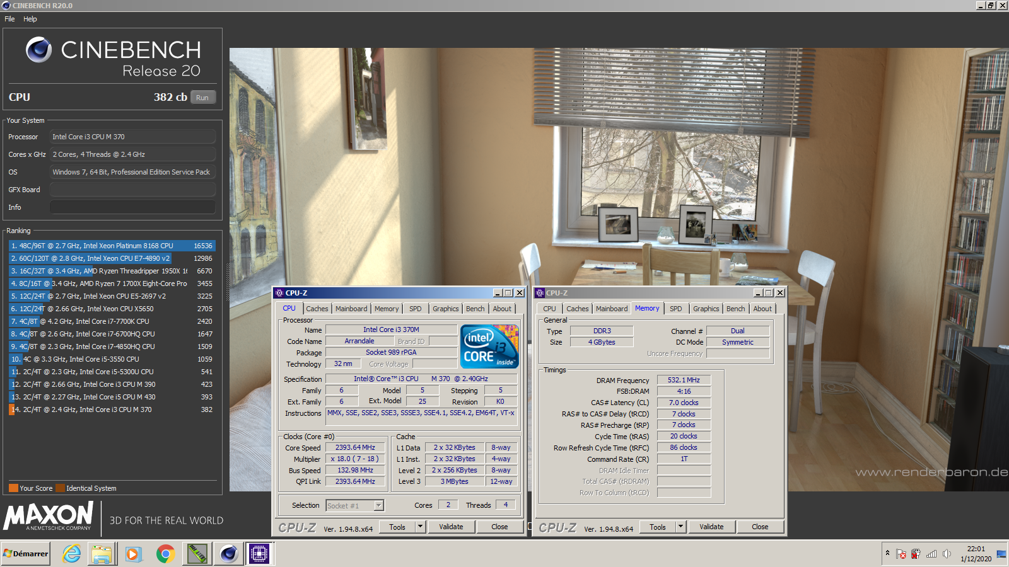
Task: Switch to Caches tab in left CPU-Z
Action: tap(317, 309)
